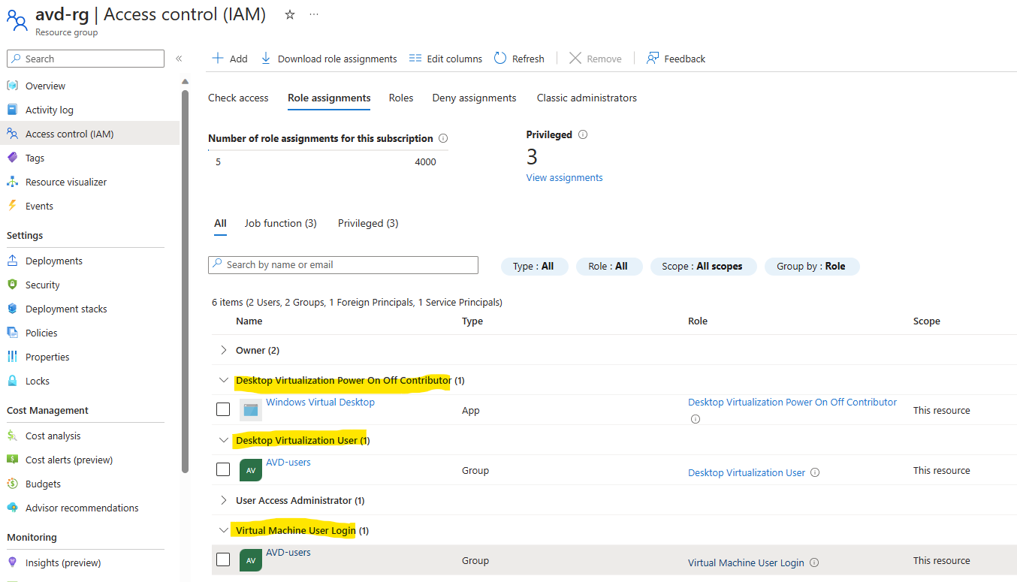Open the Desktop Virtualization User role link
This screenshot has width=1017, height=582.
(x=747, y=472)
